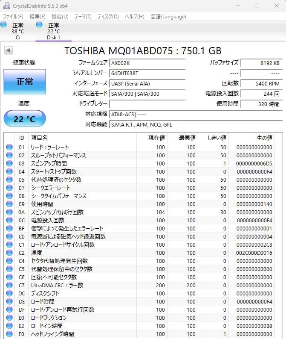
Task: Click status orb for attribute E0 ロードフリクション
Action: pos(9,318)
